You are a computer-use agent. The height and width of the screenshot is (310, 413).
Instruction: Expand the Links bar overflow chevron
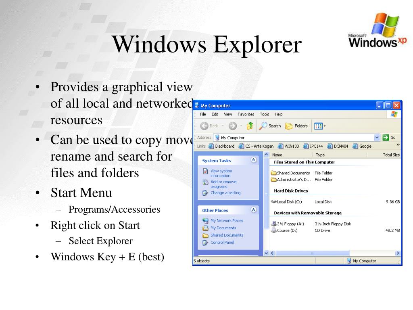pyautogui.click(x=398, y=145)
